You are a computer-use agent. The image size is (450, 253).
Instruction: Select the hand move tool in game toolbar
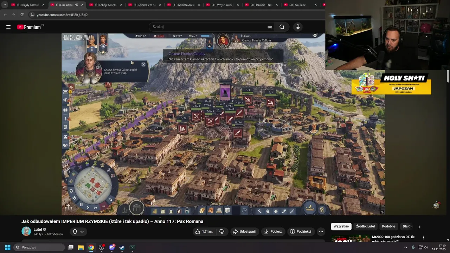(x=268, y=211)
